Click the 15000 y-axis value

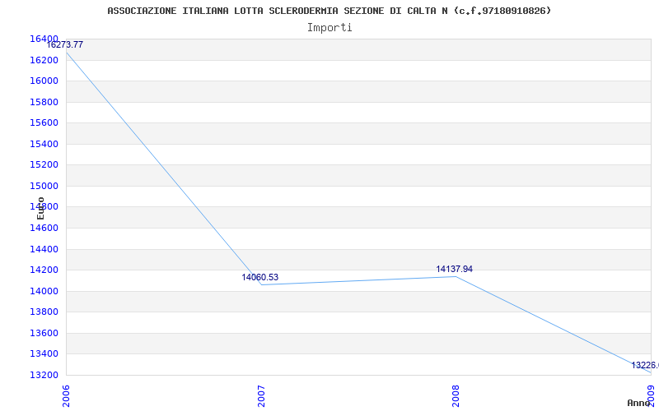point(44,186)
